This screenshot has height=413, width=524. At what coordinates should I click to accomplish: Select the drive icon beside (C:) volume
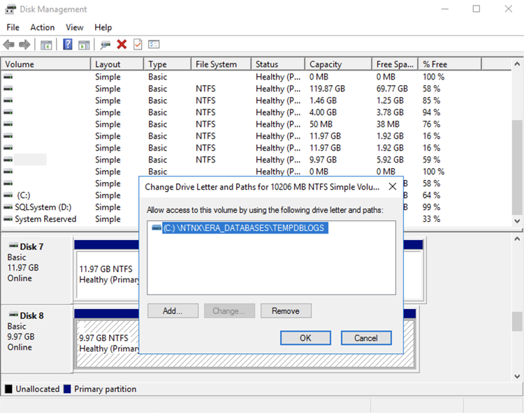[8, 195]
